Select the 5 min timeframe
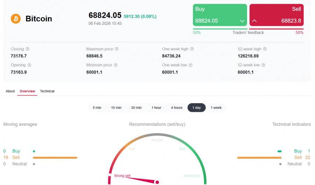The image size is (315, 185). tap(97, 108)
